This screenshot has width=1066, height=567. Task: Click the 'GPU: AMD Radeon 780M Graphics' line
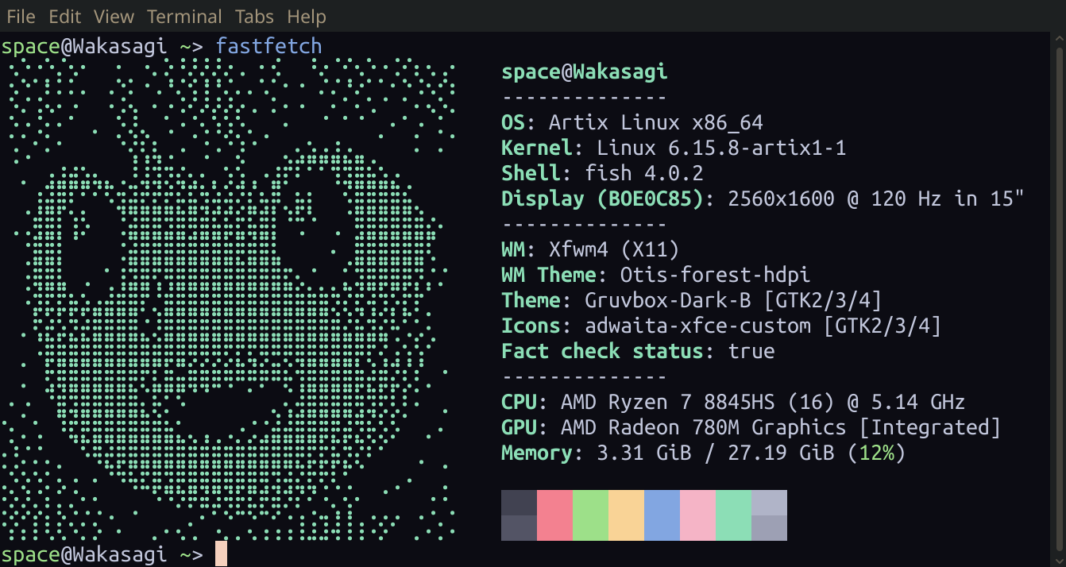click(x=751, y=428)
